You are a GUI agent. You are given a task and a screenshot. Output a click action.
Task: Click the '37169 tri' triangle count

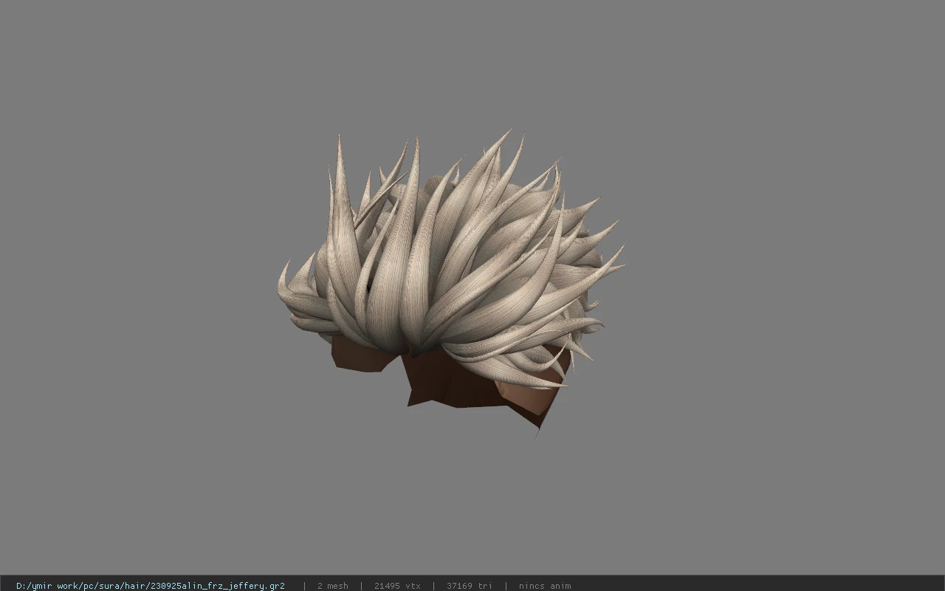(x=469, y=585)
